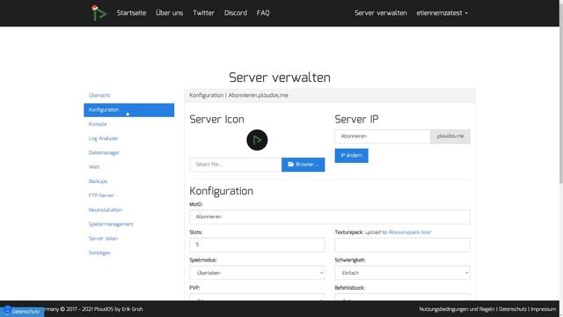Click the Server IP Abonnieren field
Screen dimensions: 563x317
(x=383, y=136)
